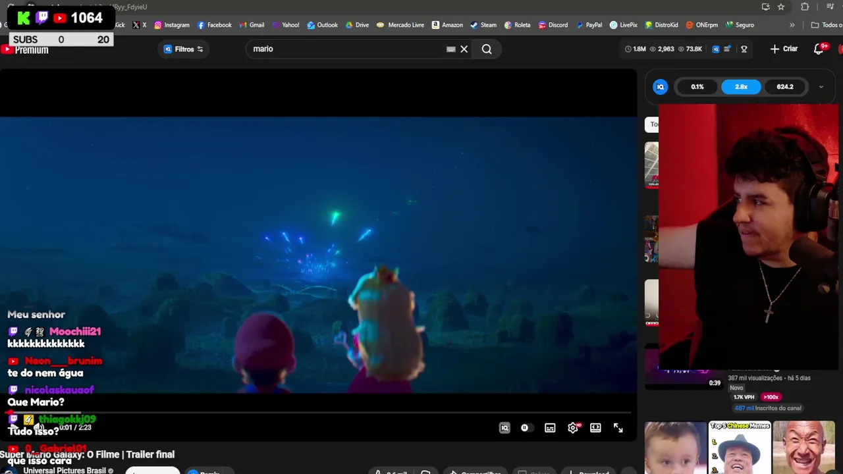
Task: Click the Criar create button
Action: (784, 49)
